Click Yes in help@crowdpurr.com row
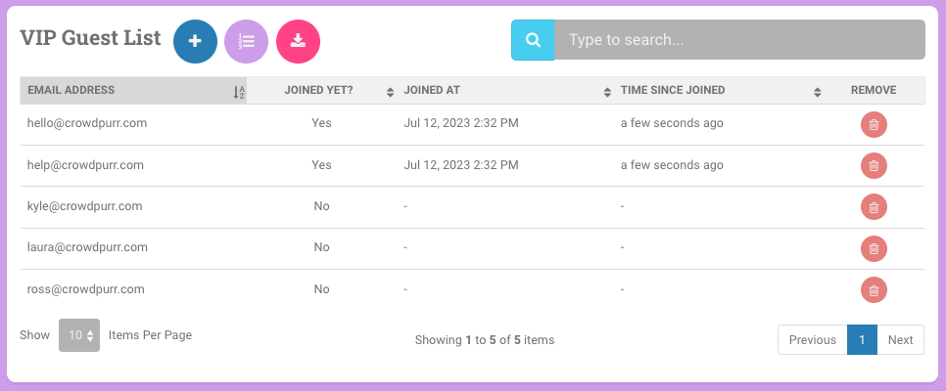Image resolution: width=946 pixels, height=391 pixels. pos(321,164)
